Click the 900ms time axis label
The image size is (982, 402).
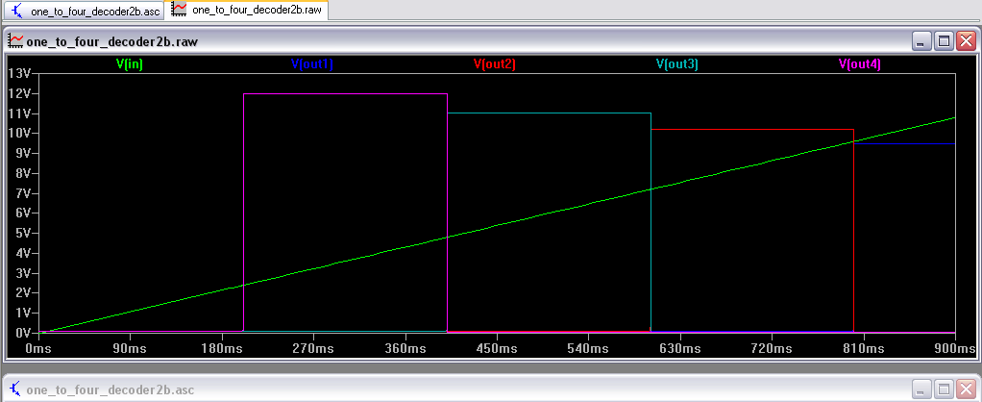pos(954,348)
